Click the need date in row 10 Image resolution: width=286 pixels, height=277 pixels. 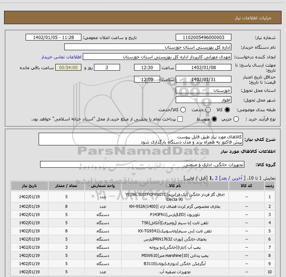[x=29, y=272]
